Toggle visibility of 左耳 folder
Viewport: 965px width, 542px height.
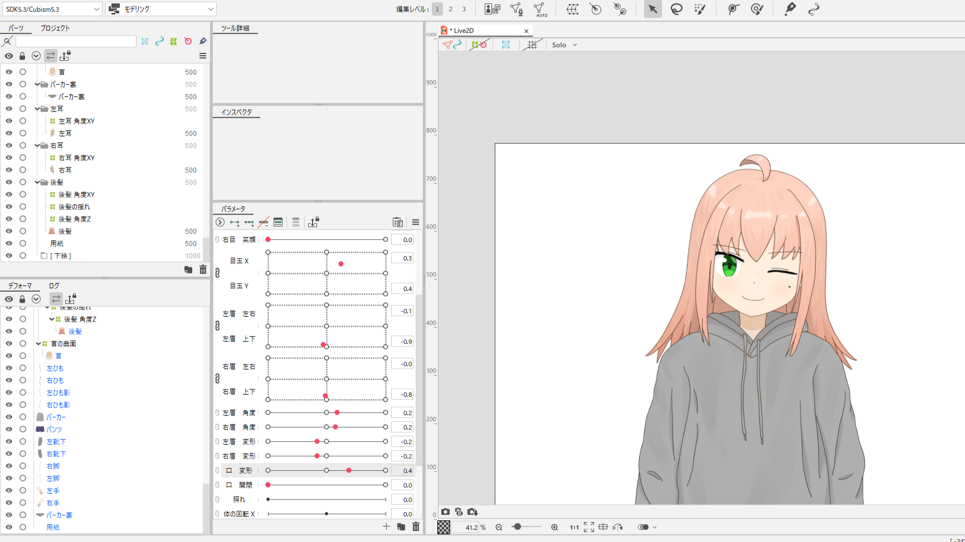click(x=9, y=109)
